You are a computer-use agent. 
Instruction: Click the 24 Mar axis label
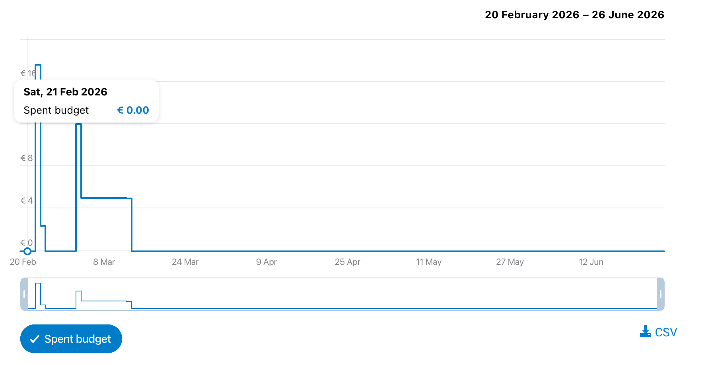point(185,262)
